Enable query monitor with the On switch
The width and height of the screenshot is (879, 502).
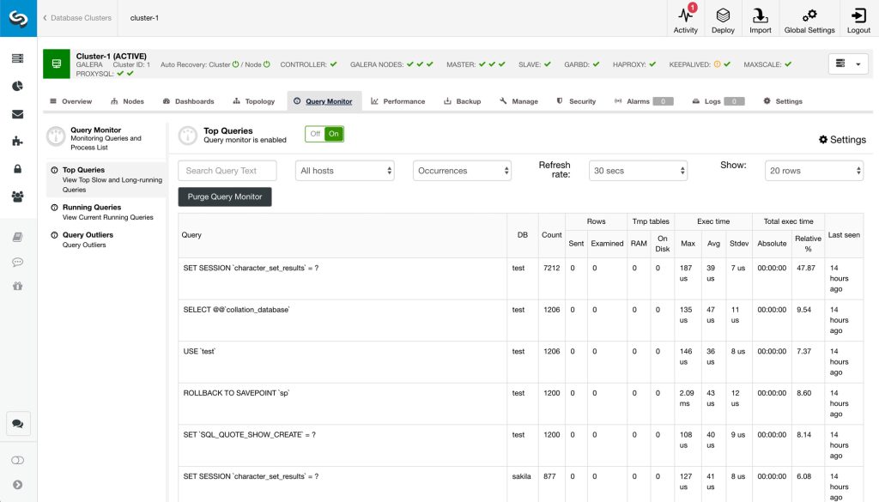[x=335, y=134]
